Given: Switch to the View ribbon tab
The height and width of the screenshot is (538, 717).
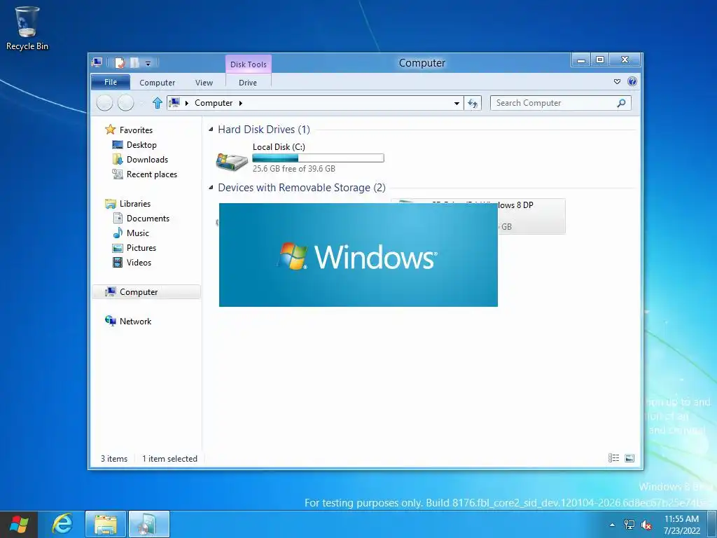Looking at the screenshot, I should pos(204,83).
